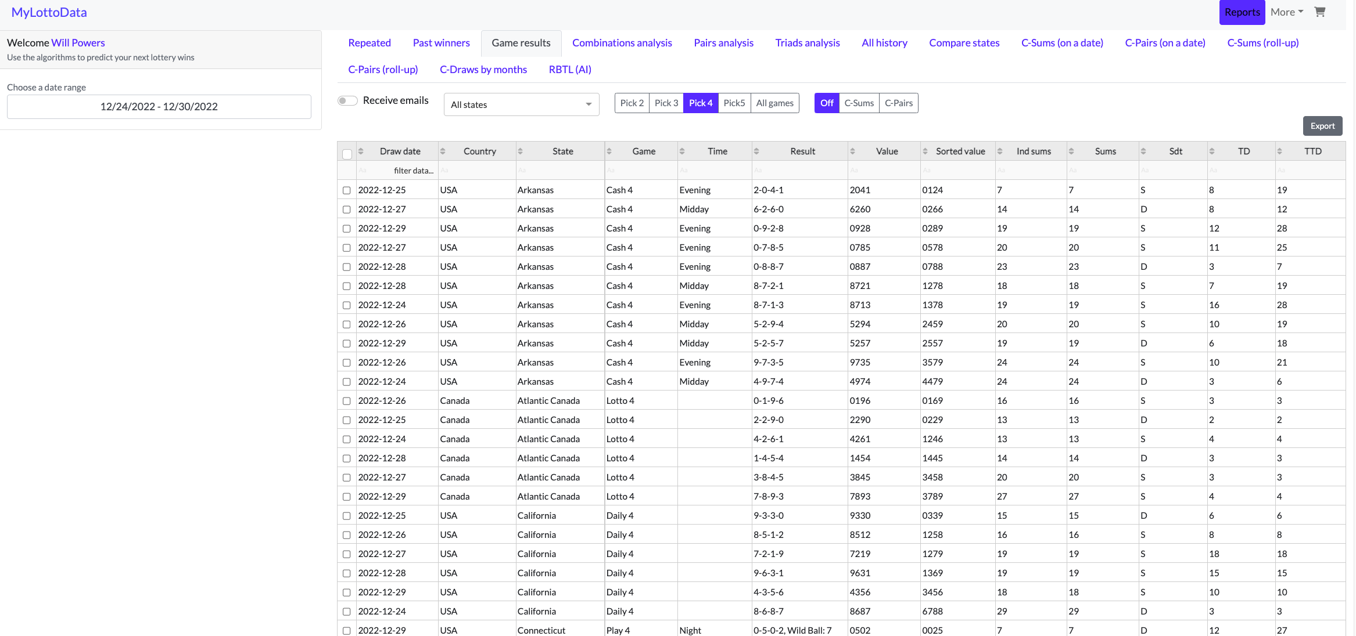
Task: Check row Arkansas 2022-12-25 Evening 2-0-4-1
Action: (x=347, y=190)
